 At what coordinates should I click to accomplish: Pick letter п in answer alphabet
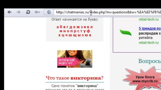click(x=71, y=31)
